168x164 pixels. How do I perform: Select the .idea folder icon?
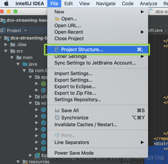(13, 44)
